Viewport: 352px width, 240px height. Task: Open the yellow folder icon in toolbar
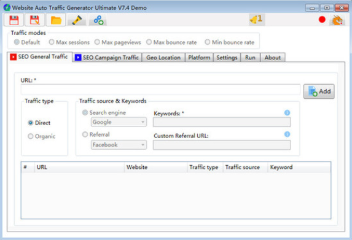pos(56,20)
